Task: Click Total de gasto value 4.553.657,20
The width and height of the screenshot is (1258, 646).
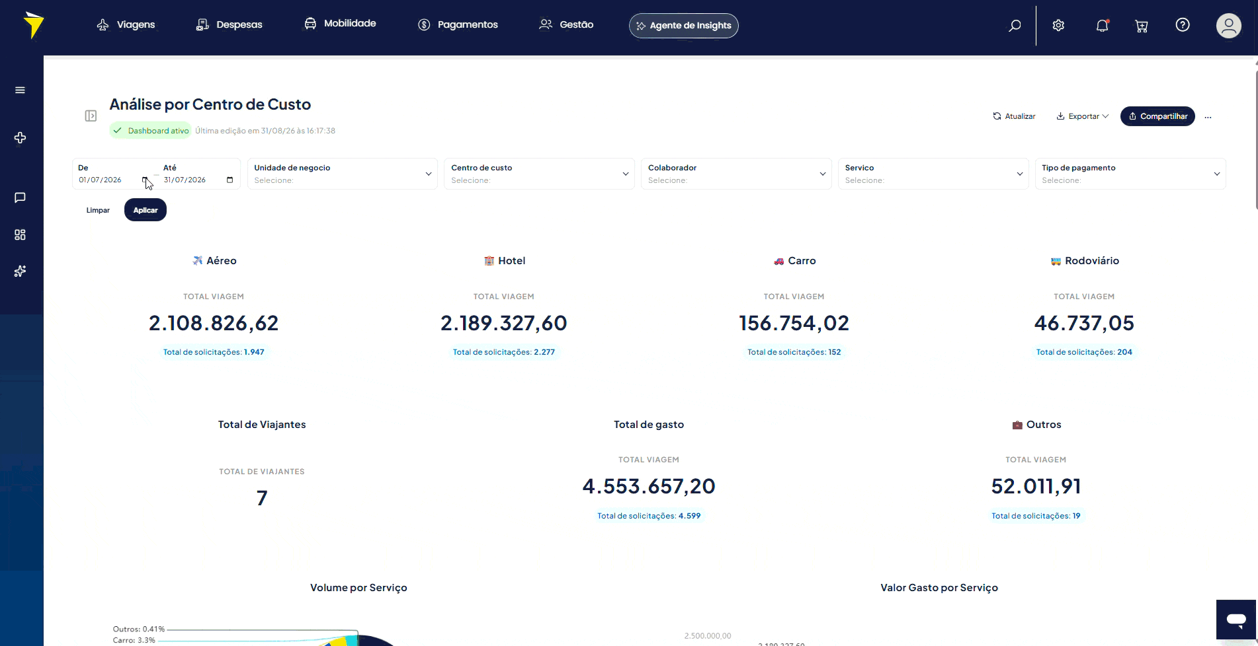Action: (x=649, y=486)
